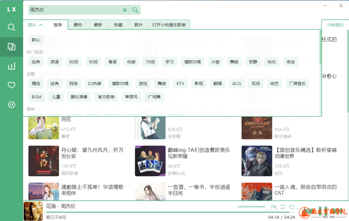Switch to the 飙升 sort tab
The height and width of the screenshot is (221, 349).
pos(138,25)
